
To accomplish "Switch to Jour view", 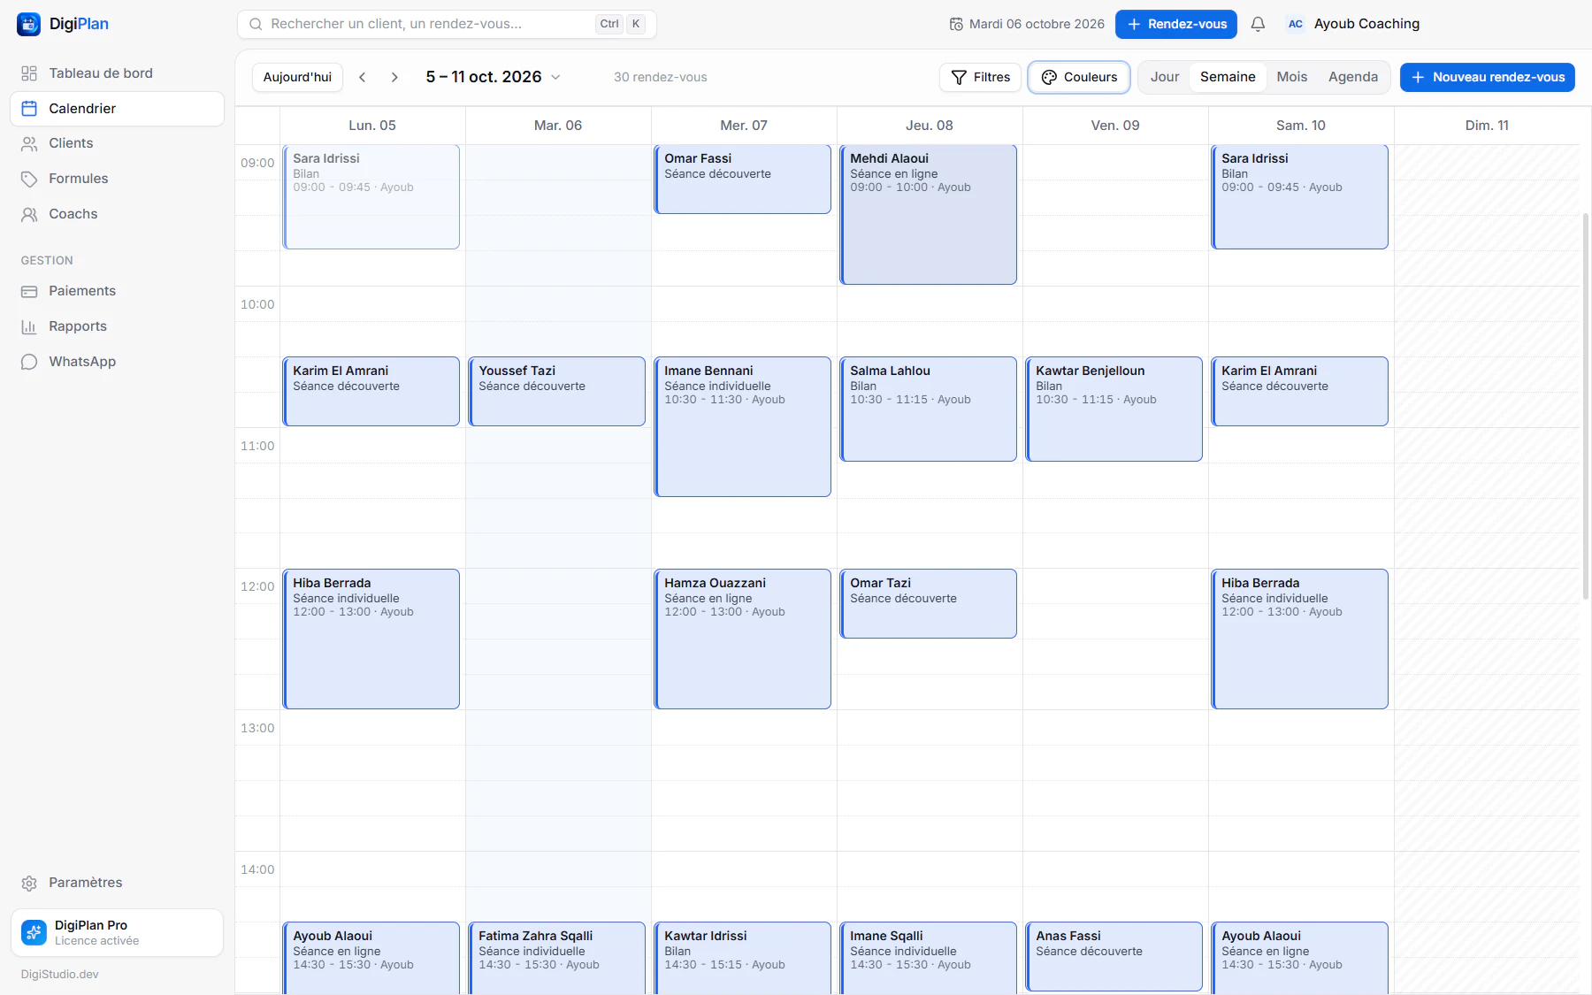I will point(1165,77).
